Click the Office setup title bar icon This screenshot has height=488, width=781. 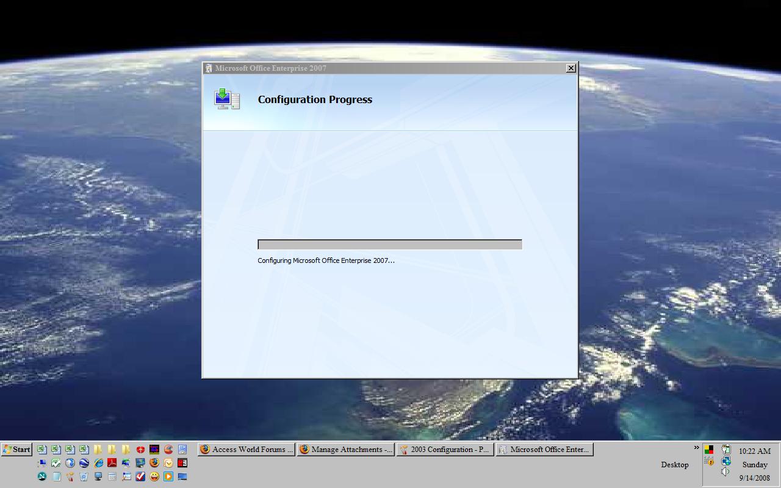209,68
